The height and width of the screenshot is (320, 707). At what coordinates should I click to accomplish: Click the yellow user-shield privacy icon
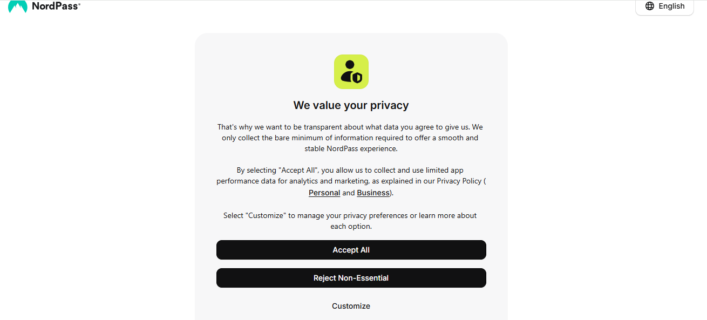(351, 72)
